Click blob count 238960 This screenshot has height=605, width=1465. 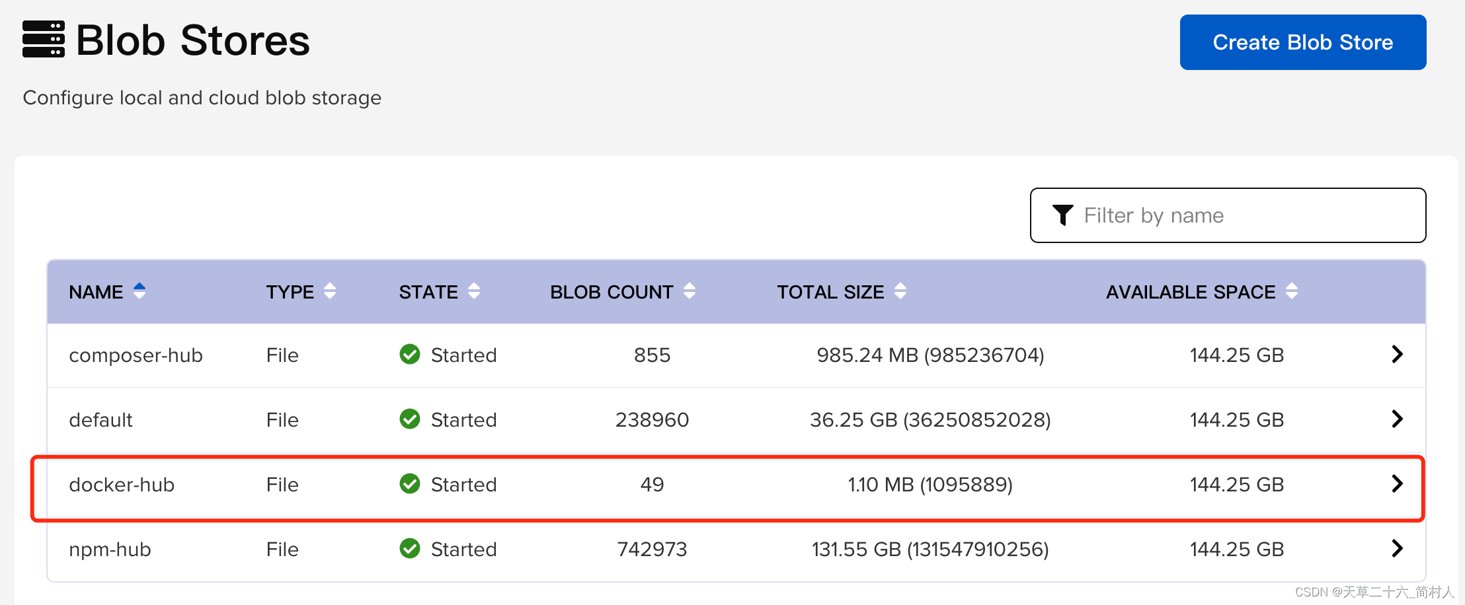pyautogui.click(x=652, y=420)
